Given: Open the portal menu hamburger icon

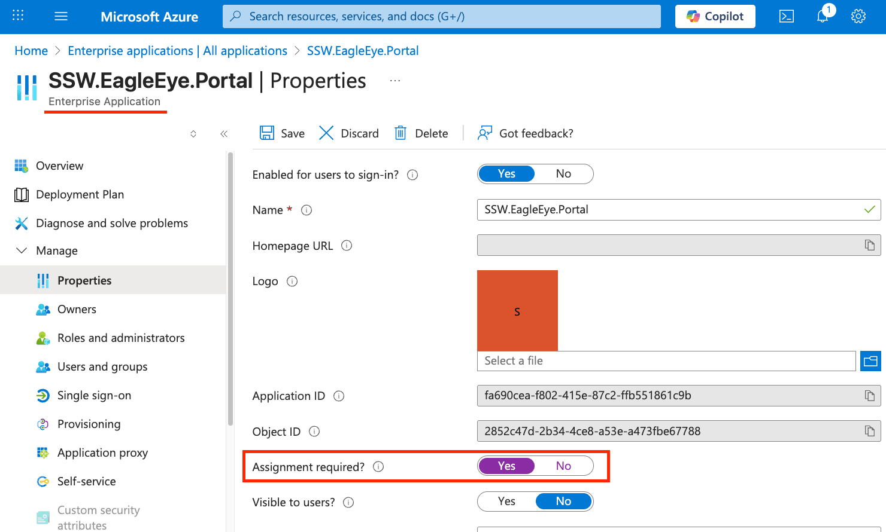Looking at the screenshot, I should (x=60, y=16).
